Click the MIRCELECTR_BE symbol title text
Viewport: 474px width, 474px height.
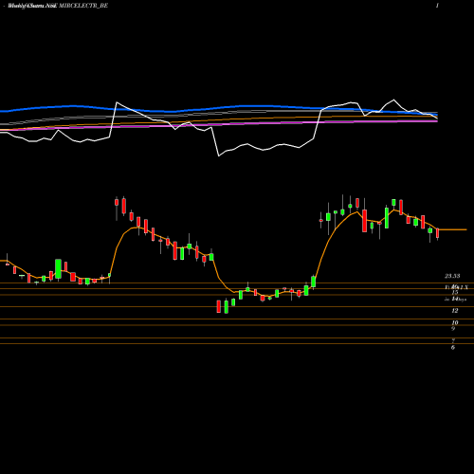(83, 6)
